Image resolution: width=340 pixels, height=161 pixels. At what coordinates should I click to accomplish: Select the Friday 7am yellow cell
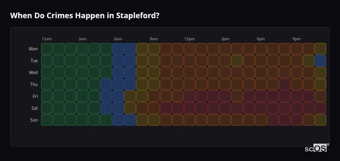coord(130,96)
